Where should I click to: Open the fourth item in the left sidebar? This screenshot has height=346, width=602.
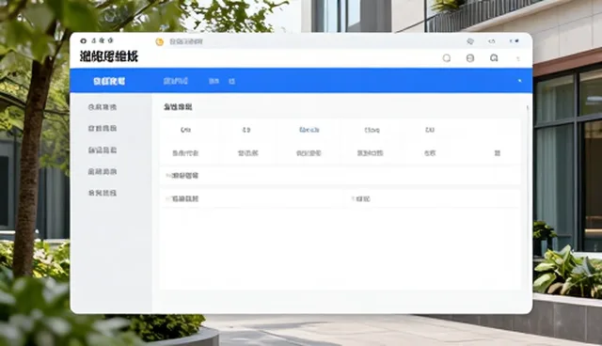coord(103,171)
